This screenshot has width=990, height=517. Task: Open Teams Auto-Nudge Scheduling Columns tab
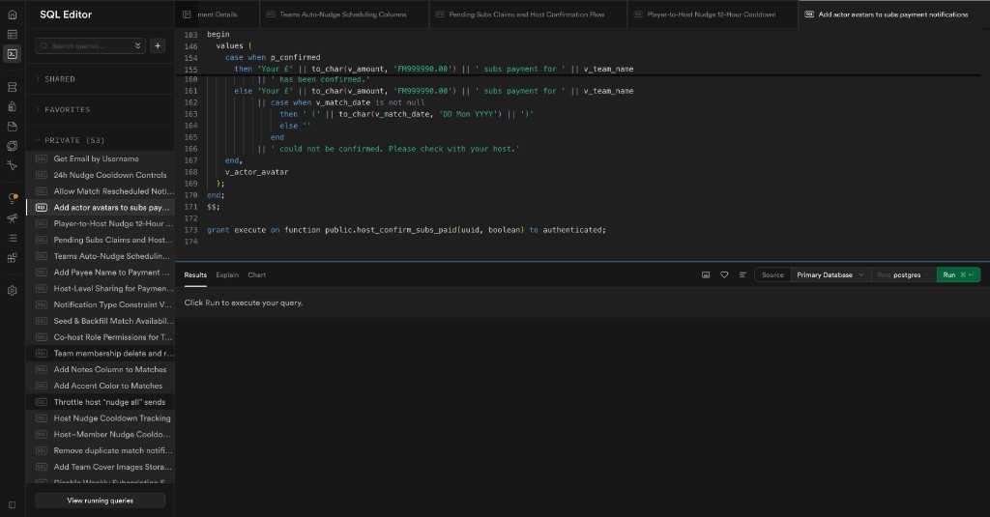click(343, 14)
